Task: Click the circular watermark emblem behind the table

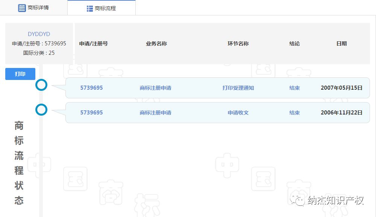Action: click(x=263, y=70)
